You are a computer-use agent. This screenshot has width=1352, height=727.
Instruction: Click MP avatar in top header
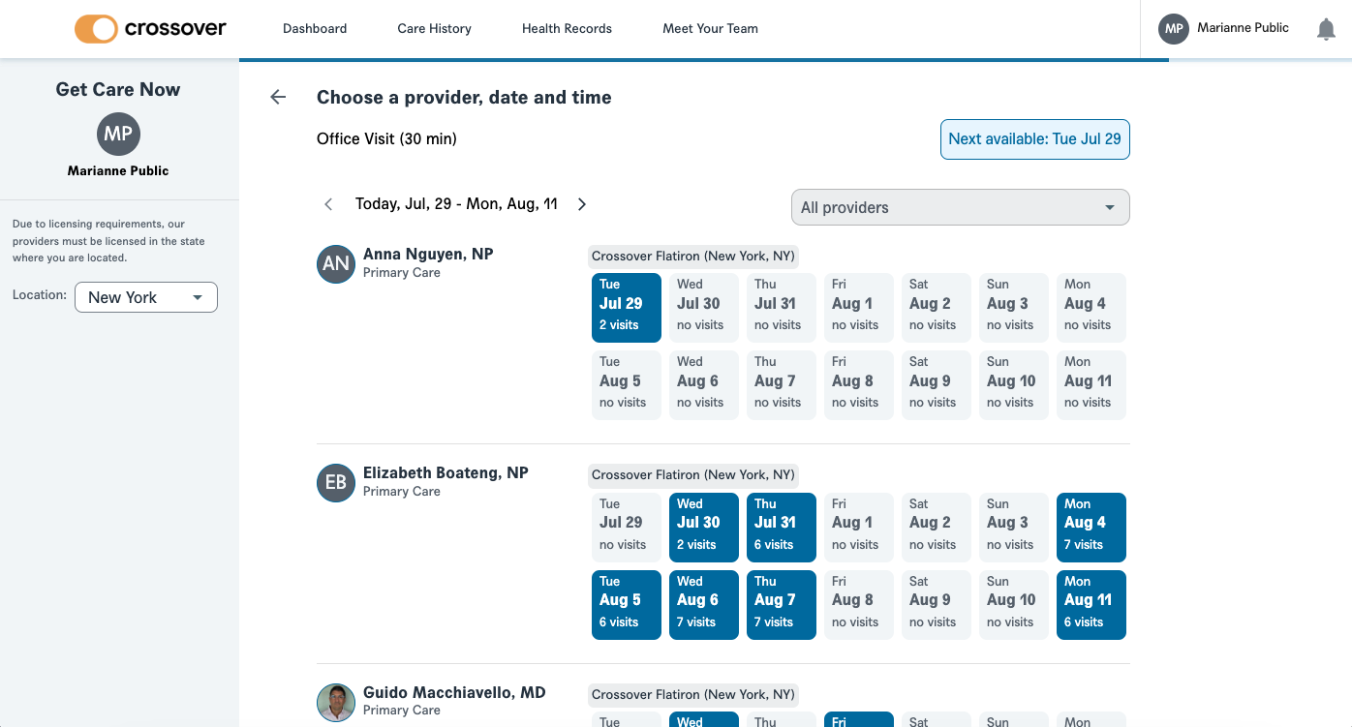point(1174,29)
